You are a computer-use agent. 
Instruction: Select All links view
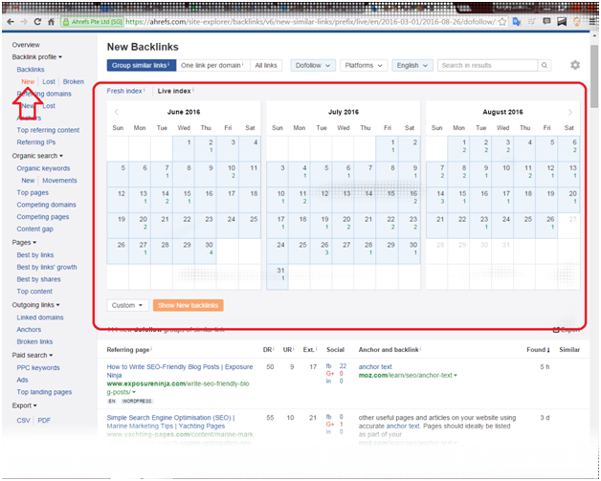266,65
